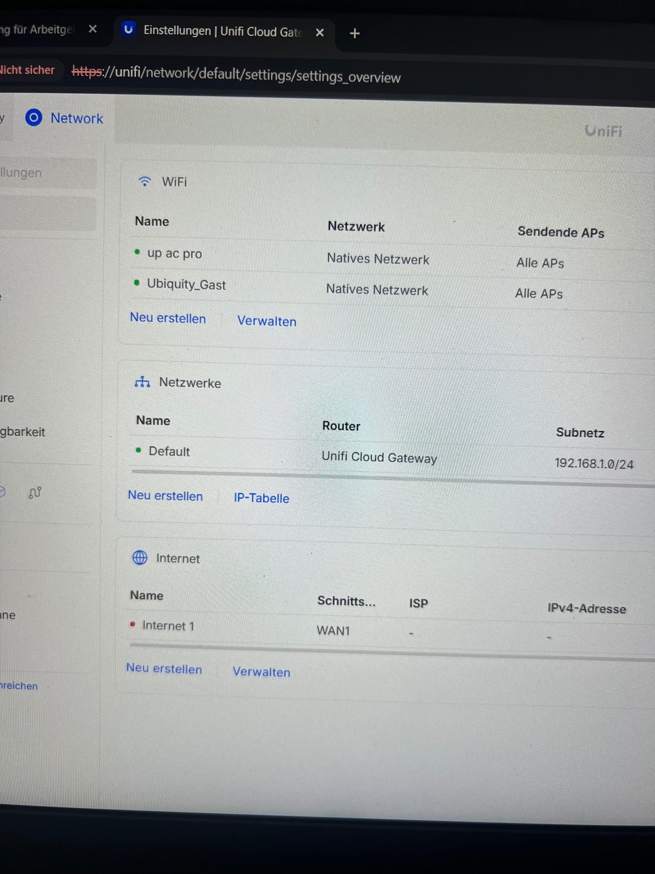Image resolution: width=655 pixels, height=874 pixels.
Task: Click the Network app icon
Action: (34, 117)
